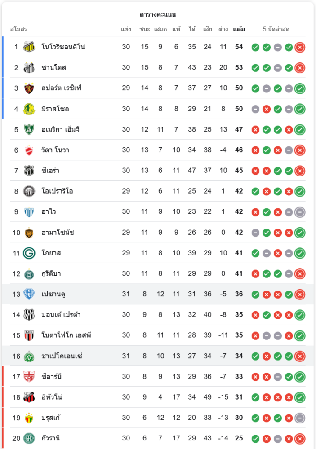Viewport: 316px width, 449px height.
Task: Click Sport Recife's latest match win icon
Action: click(300, 88)
